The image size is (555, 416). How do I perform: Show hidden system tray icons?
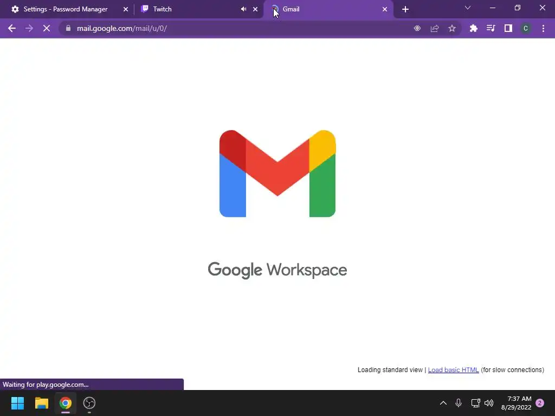pos(443,403)
